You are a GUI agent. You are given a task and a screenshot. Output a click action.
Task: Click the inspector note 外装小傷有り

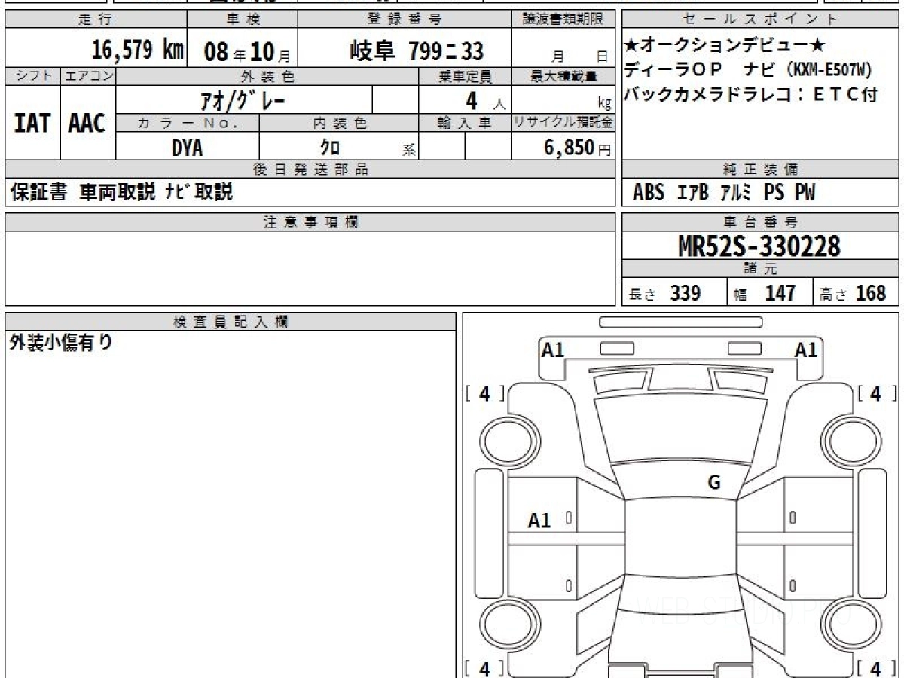click(61, 343)
